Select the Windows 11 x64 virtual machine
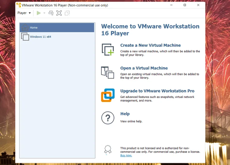 point(57,37)
